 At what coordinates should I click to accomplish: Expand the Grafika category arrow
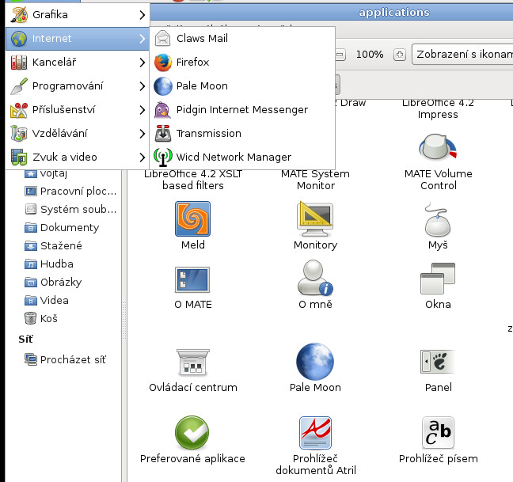pyautogui.click(x=142, y=15)
